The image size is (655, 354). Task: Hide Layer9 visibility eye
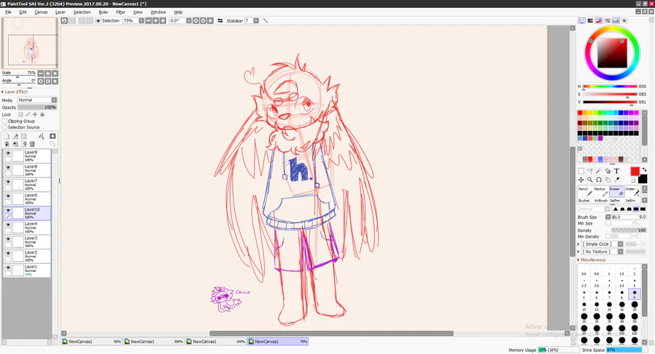coord(8,153)
